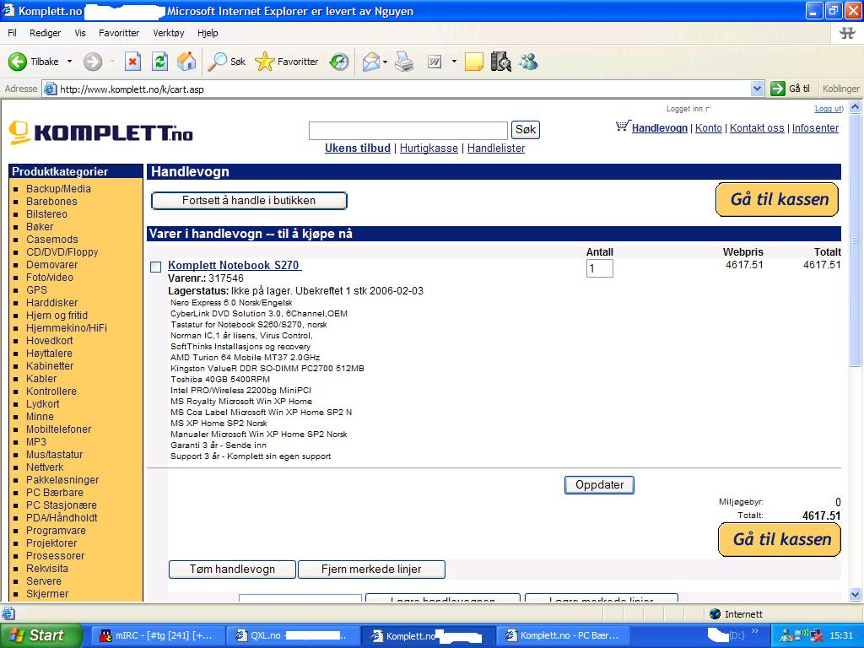Click the shopping cart icon beside Handlevogn
The width and height of the screenshot is (864, 648).
coord(622,127)
